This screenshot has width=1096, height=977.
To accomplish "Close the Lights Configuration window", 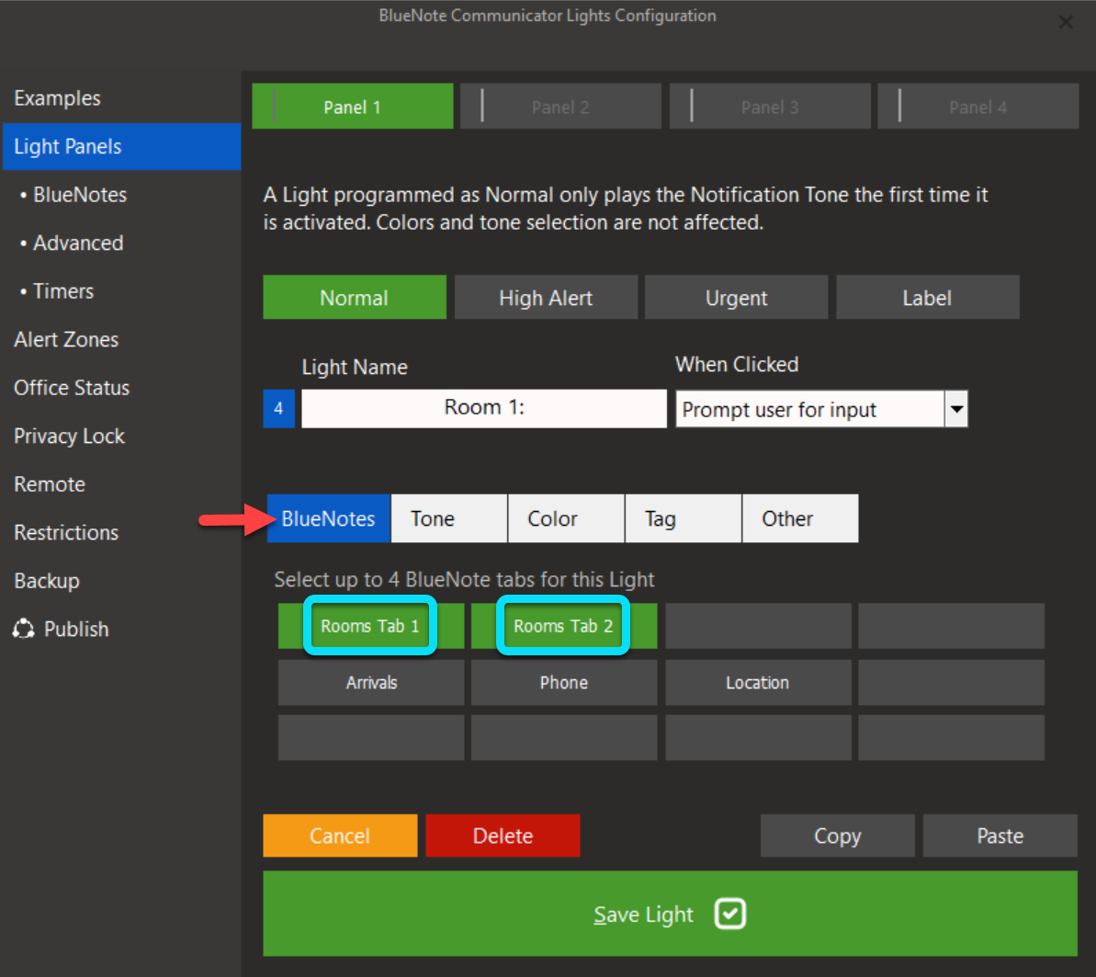I will click(1066, 22).
